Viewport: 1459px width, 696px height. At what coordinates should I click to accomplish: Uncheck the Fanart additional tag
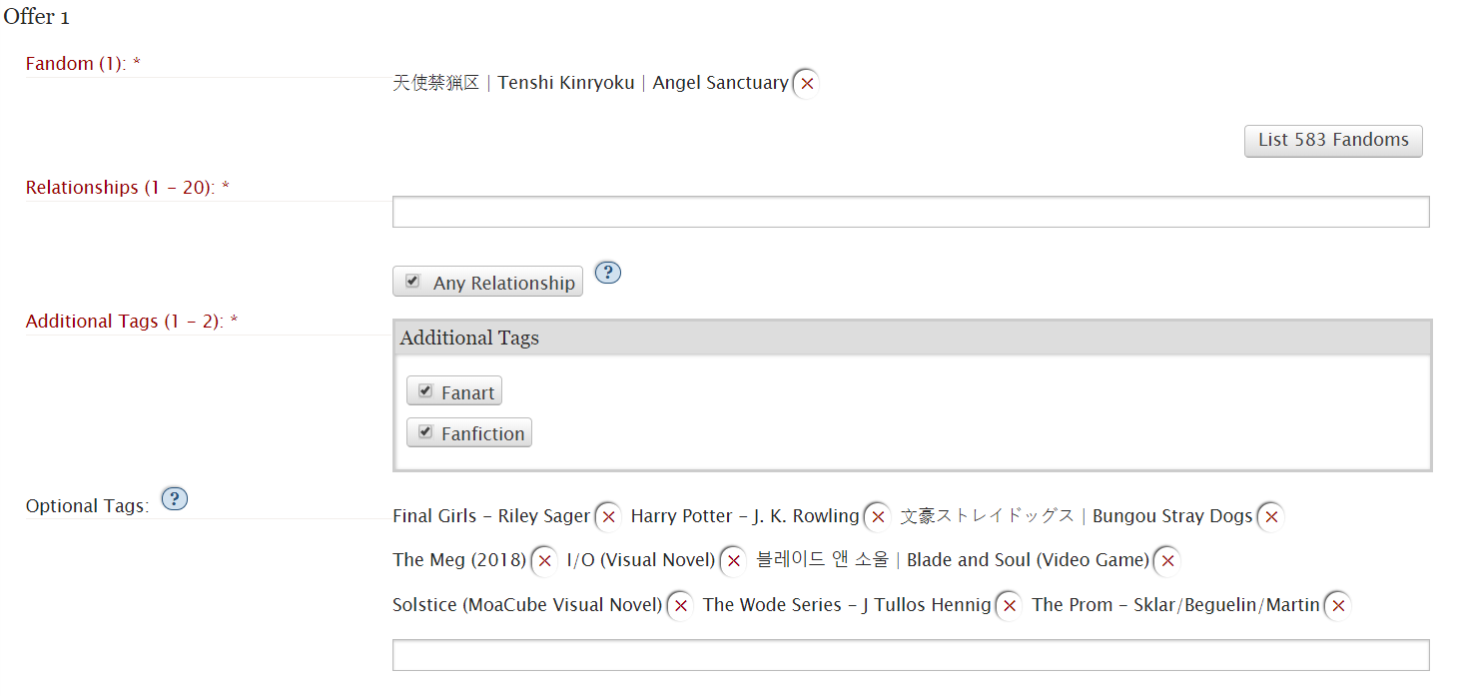click(x=425, y=391)
